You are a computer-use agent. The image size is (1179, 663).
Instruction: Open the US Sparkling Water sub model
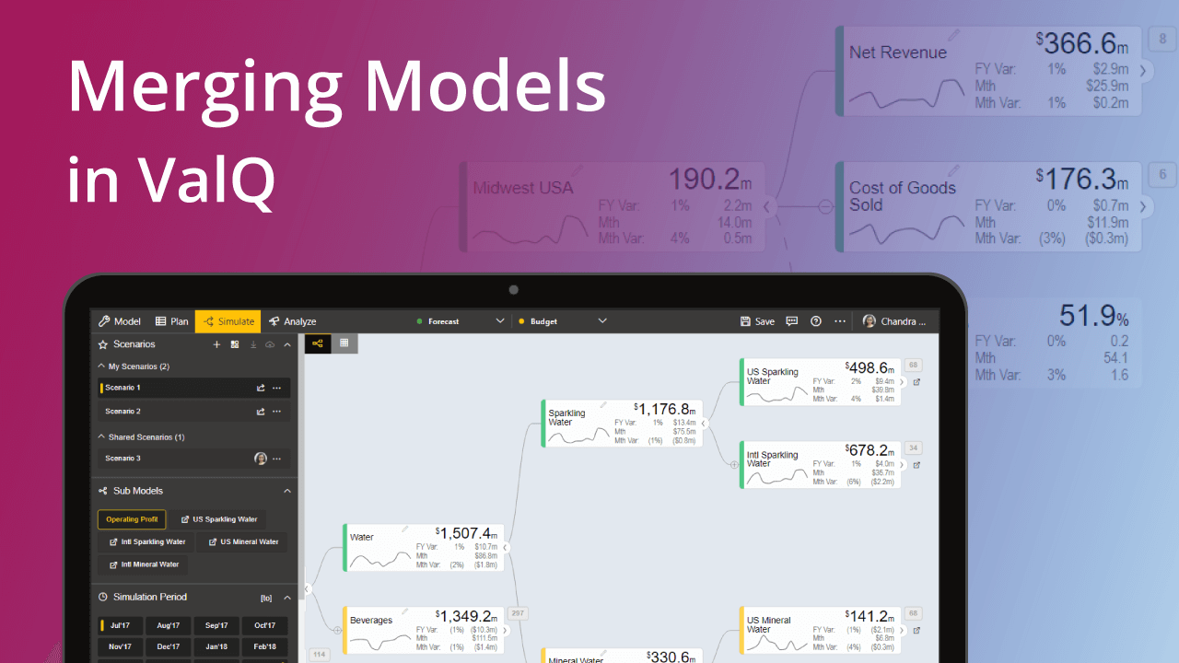click(218, 519)
